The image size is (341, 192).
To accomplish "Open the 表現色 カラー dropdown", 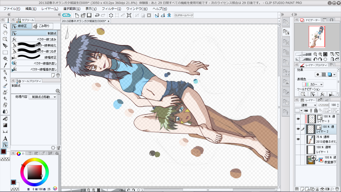I will [313, 84].
